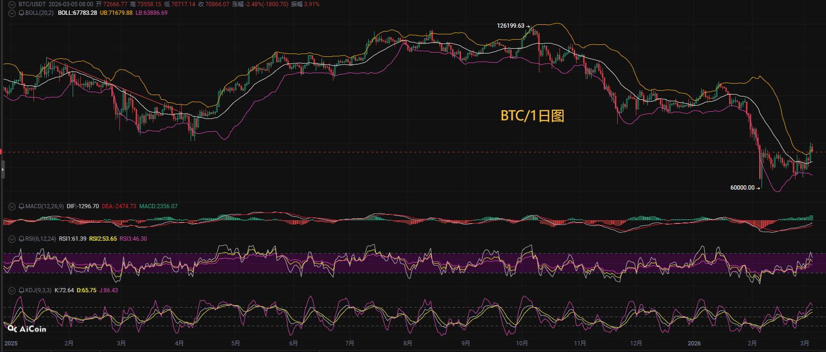Collapse the BOLL indicator row with its chevron
The height and width of the screenshot is (352, 826).
pos(12,13)
